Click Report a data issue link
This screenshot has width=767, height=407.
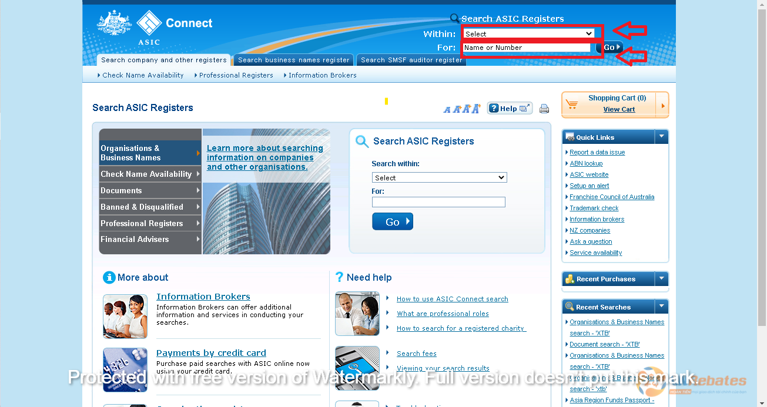click(x=597, y=152)
